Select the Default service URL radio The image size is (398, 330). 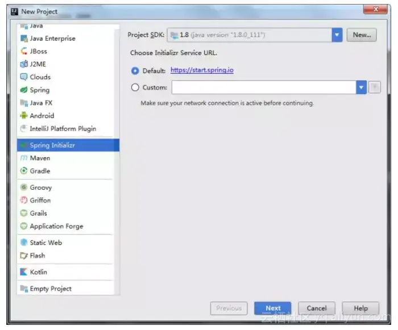click(135, 71)
